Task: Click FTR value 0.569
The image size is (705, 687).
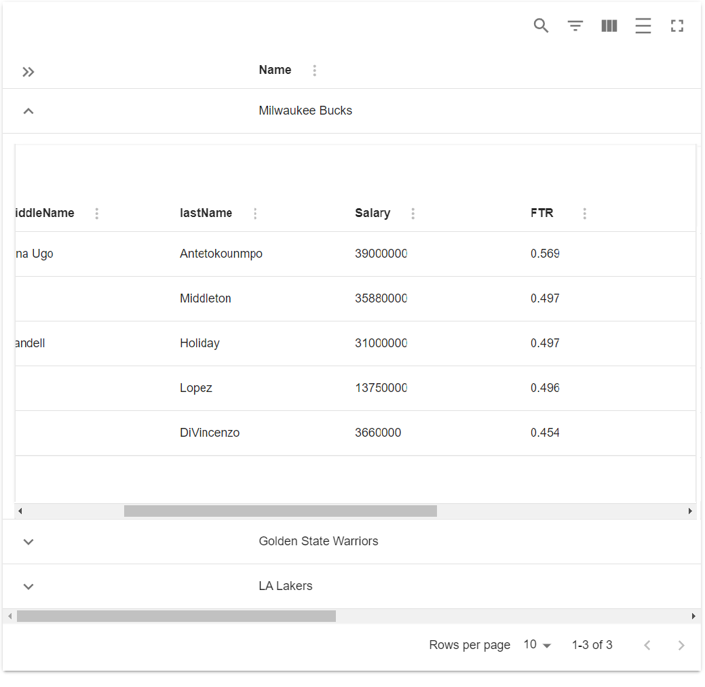Action: (545, 254)
